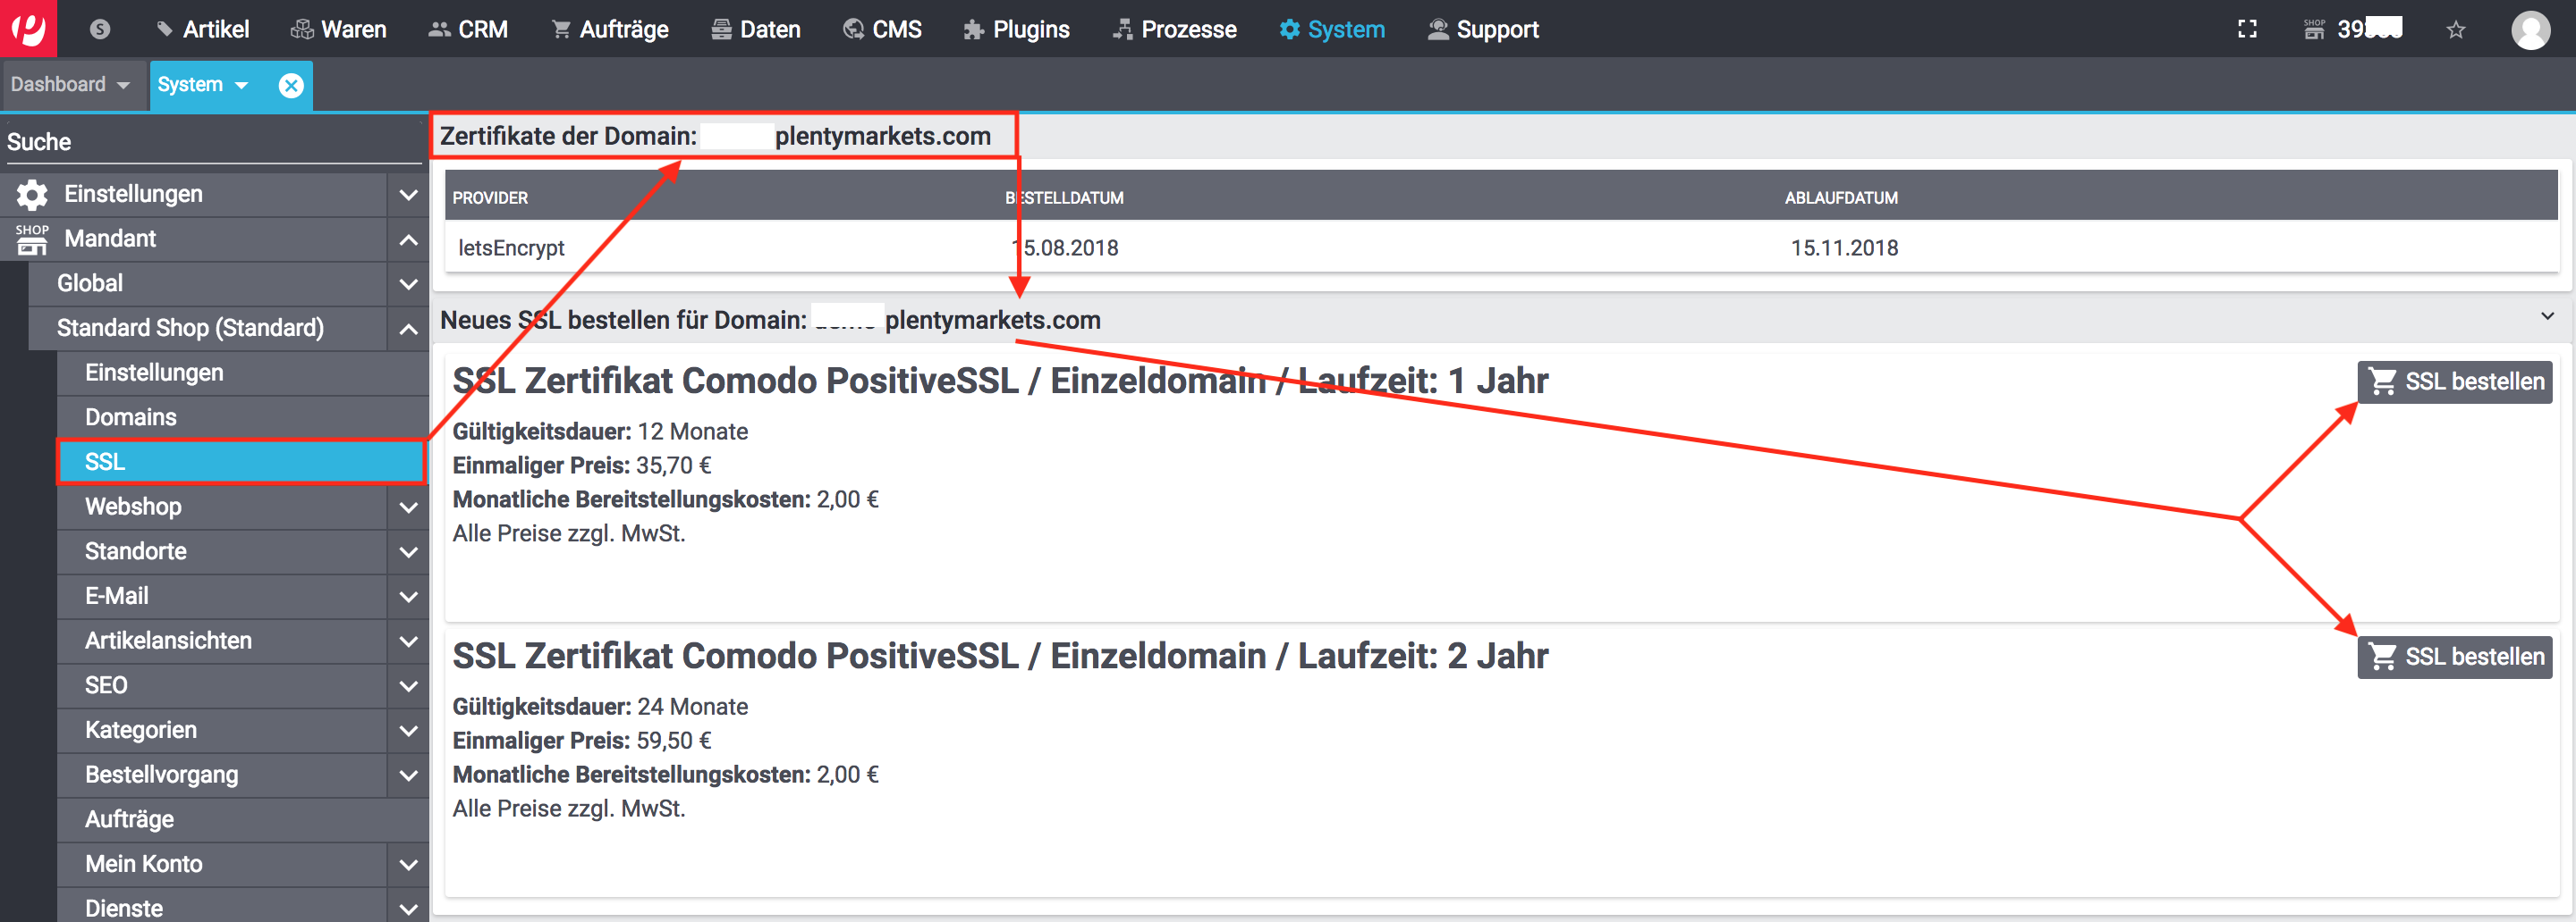Image resolution: width=2576 pixels, height=922 pixels.
Task: Open the Daten menu
Action: click(x=756, y=29)
